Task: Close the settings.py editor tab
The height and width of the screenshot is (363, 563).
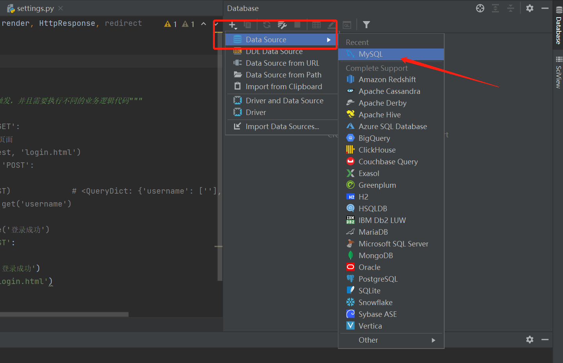Action: [61, 8]
